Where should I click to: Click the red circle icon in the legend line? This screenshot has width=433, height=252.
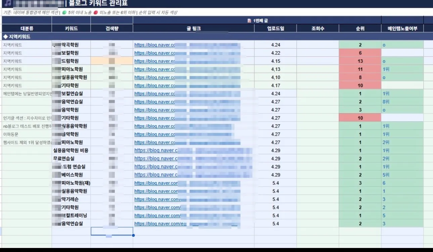[x=96, y=13]
